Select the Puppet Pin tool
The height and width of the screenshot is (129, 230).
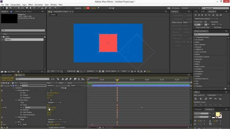(x=55, y=8)
